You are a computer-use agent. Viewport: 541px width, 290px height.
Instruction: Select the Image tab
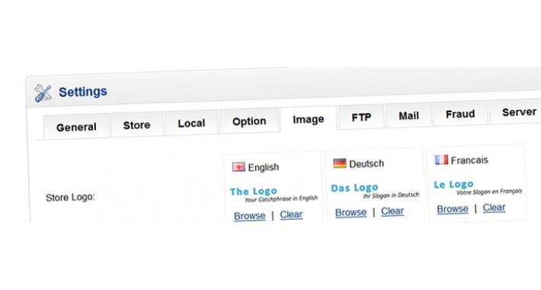tap(309, 119)
